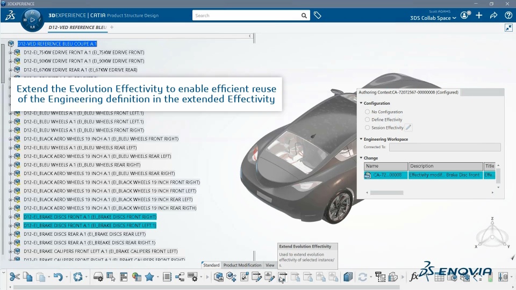Collapse the Change section
516x290 pixels.
[x=361, y=158]
